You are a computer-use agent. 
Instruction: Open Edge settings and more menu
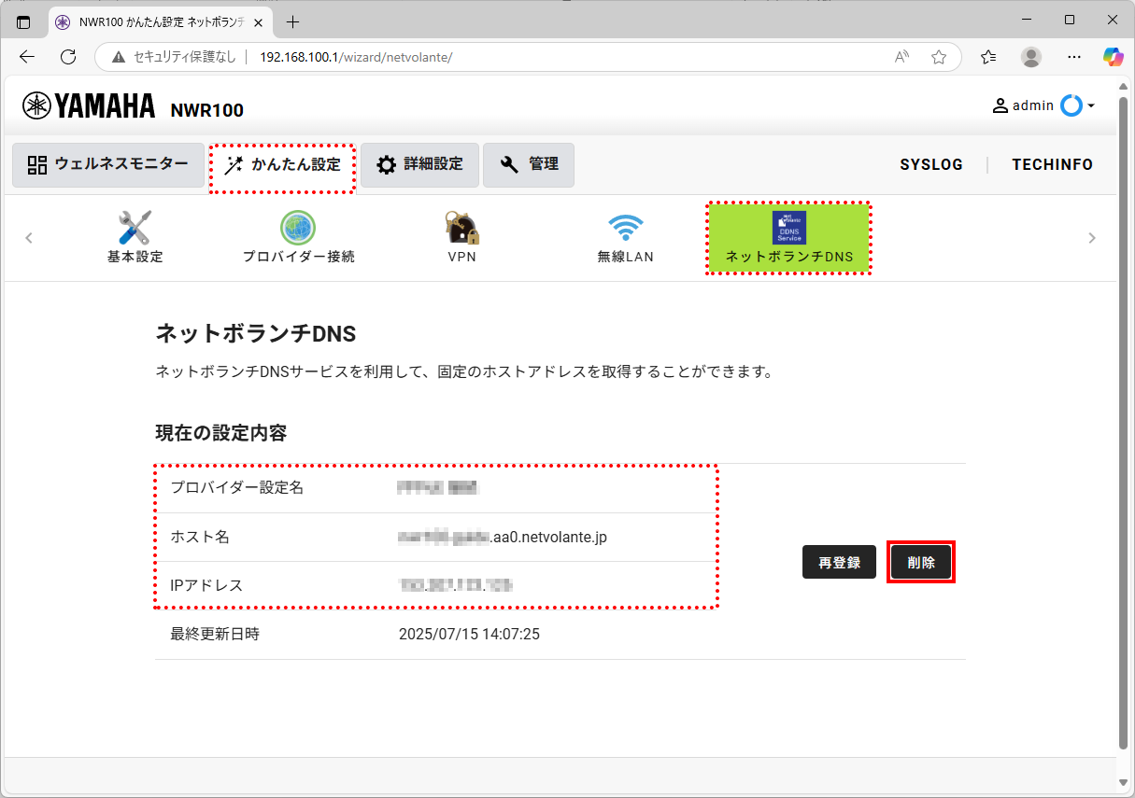tap(1074, 57)
